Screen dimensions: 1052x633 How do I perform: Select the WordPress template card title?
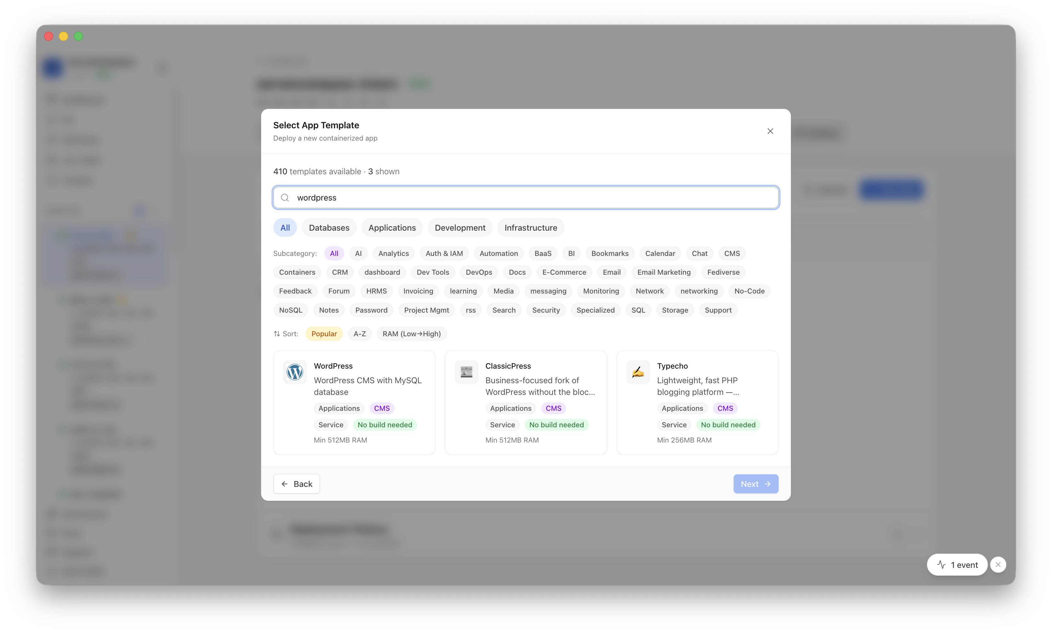pos(333,366)
